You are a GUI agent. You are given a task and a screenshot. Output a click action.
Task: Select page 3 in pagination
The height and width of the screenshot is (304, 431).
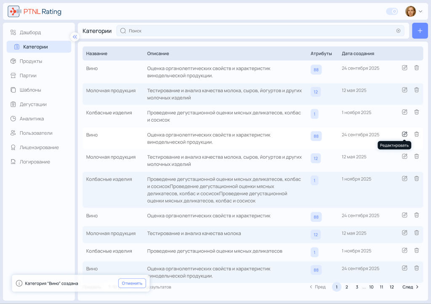[x=357, y=287]
